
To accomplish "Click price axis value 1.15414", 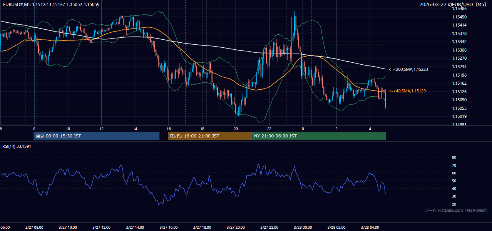I will [x=459, y=25].
